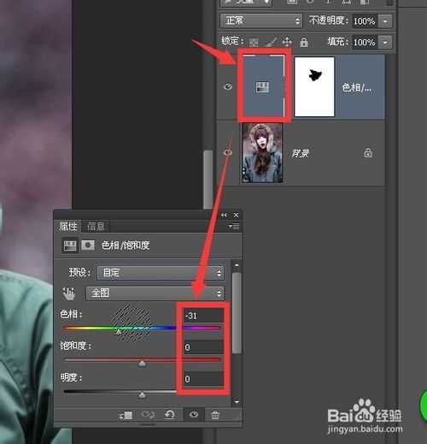
Task: Open the 全图 channel range dropdown
Action: click(155, 293)
